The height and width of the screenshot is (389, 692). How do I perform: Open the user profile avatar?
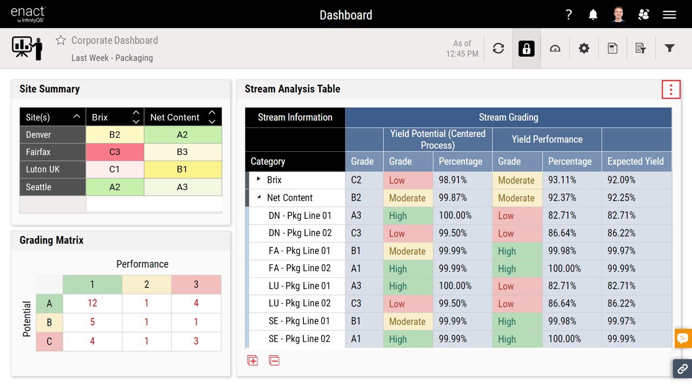click(619, 15)
